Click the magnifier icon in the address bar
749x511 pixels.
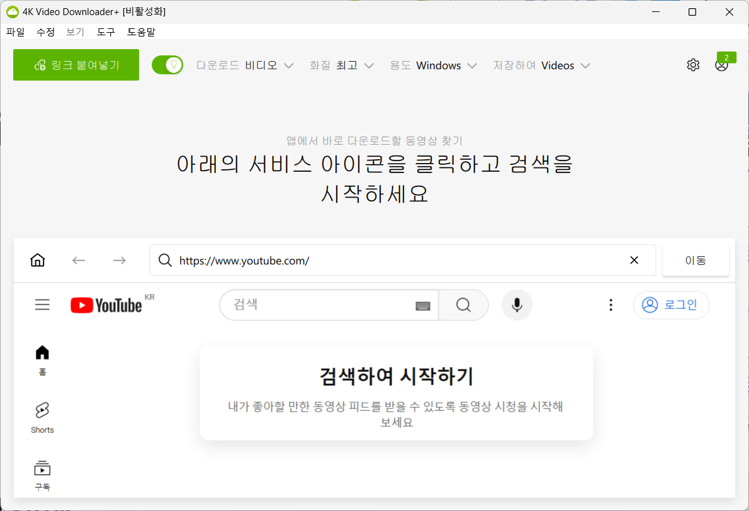[x=166, y=261]
